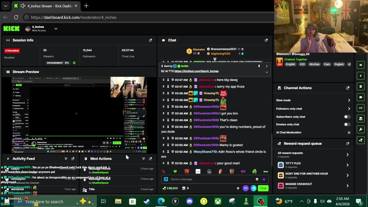Open the emoji picker in message box
Screen dimensions: 368x207
coord(257,179)
